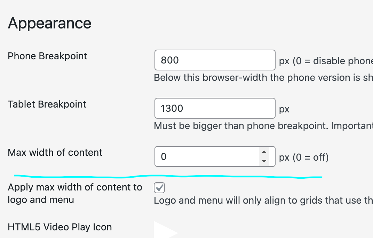Screen dimensions: 373x238
Task: Click the Phone Breakpoint label
Action: (x=47, y=56)
